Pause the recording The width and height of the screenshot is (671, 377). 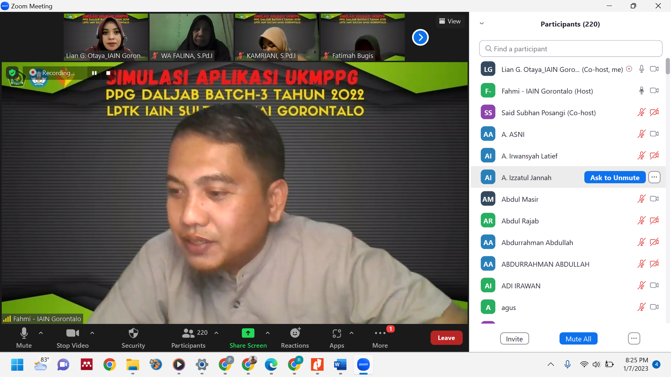click(94, 73)
